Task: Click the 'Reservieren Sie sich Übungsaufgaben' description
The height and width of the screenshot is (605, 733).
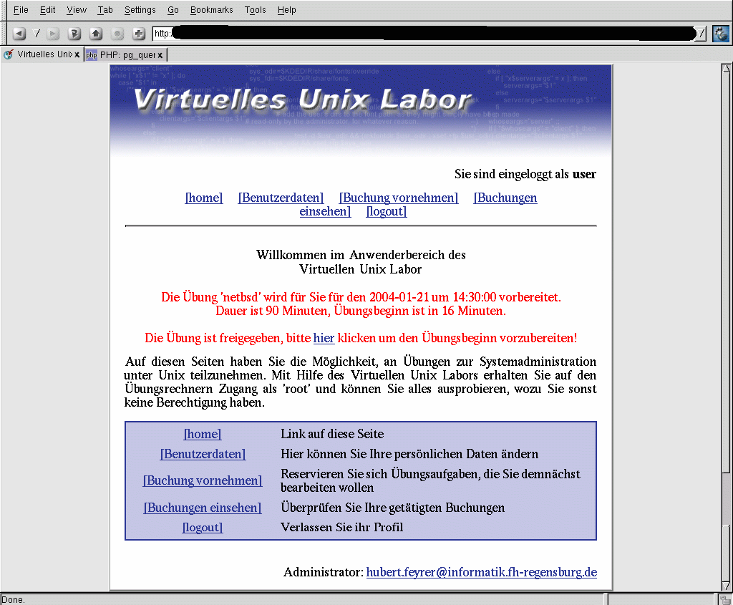Action: pos(430,480)
